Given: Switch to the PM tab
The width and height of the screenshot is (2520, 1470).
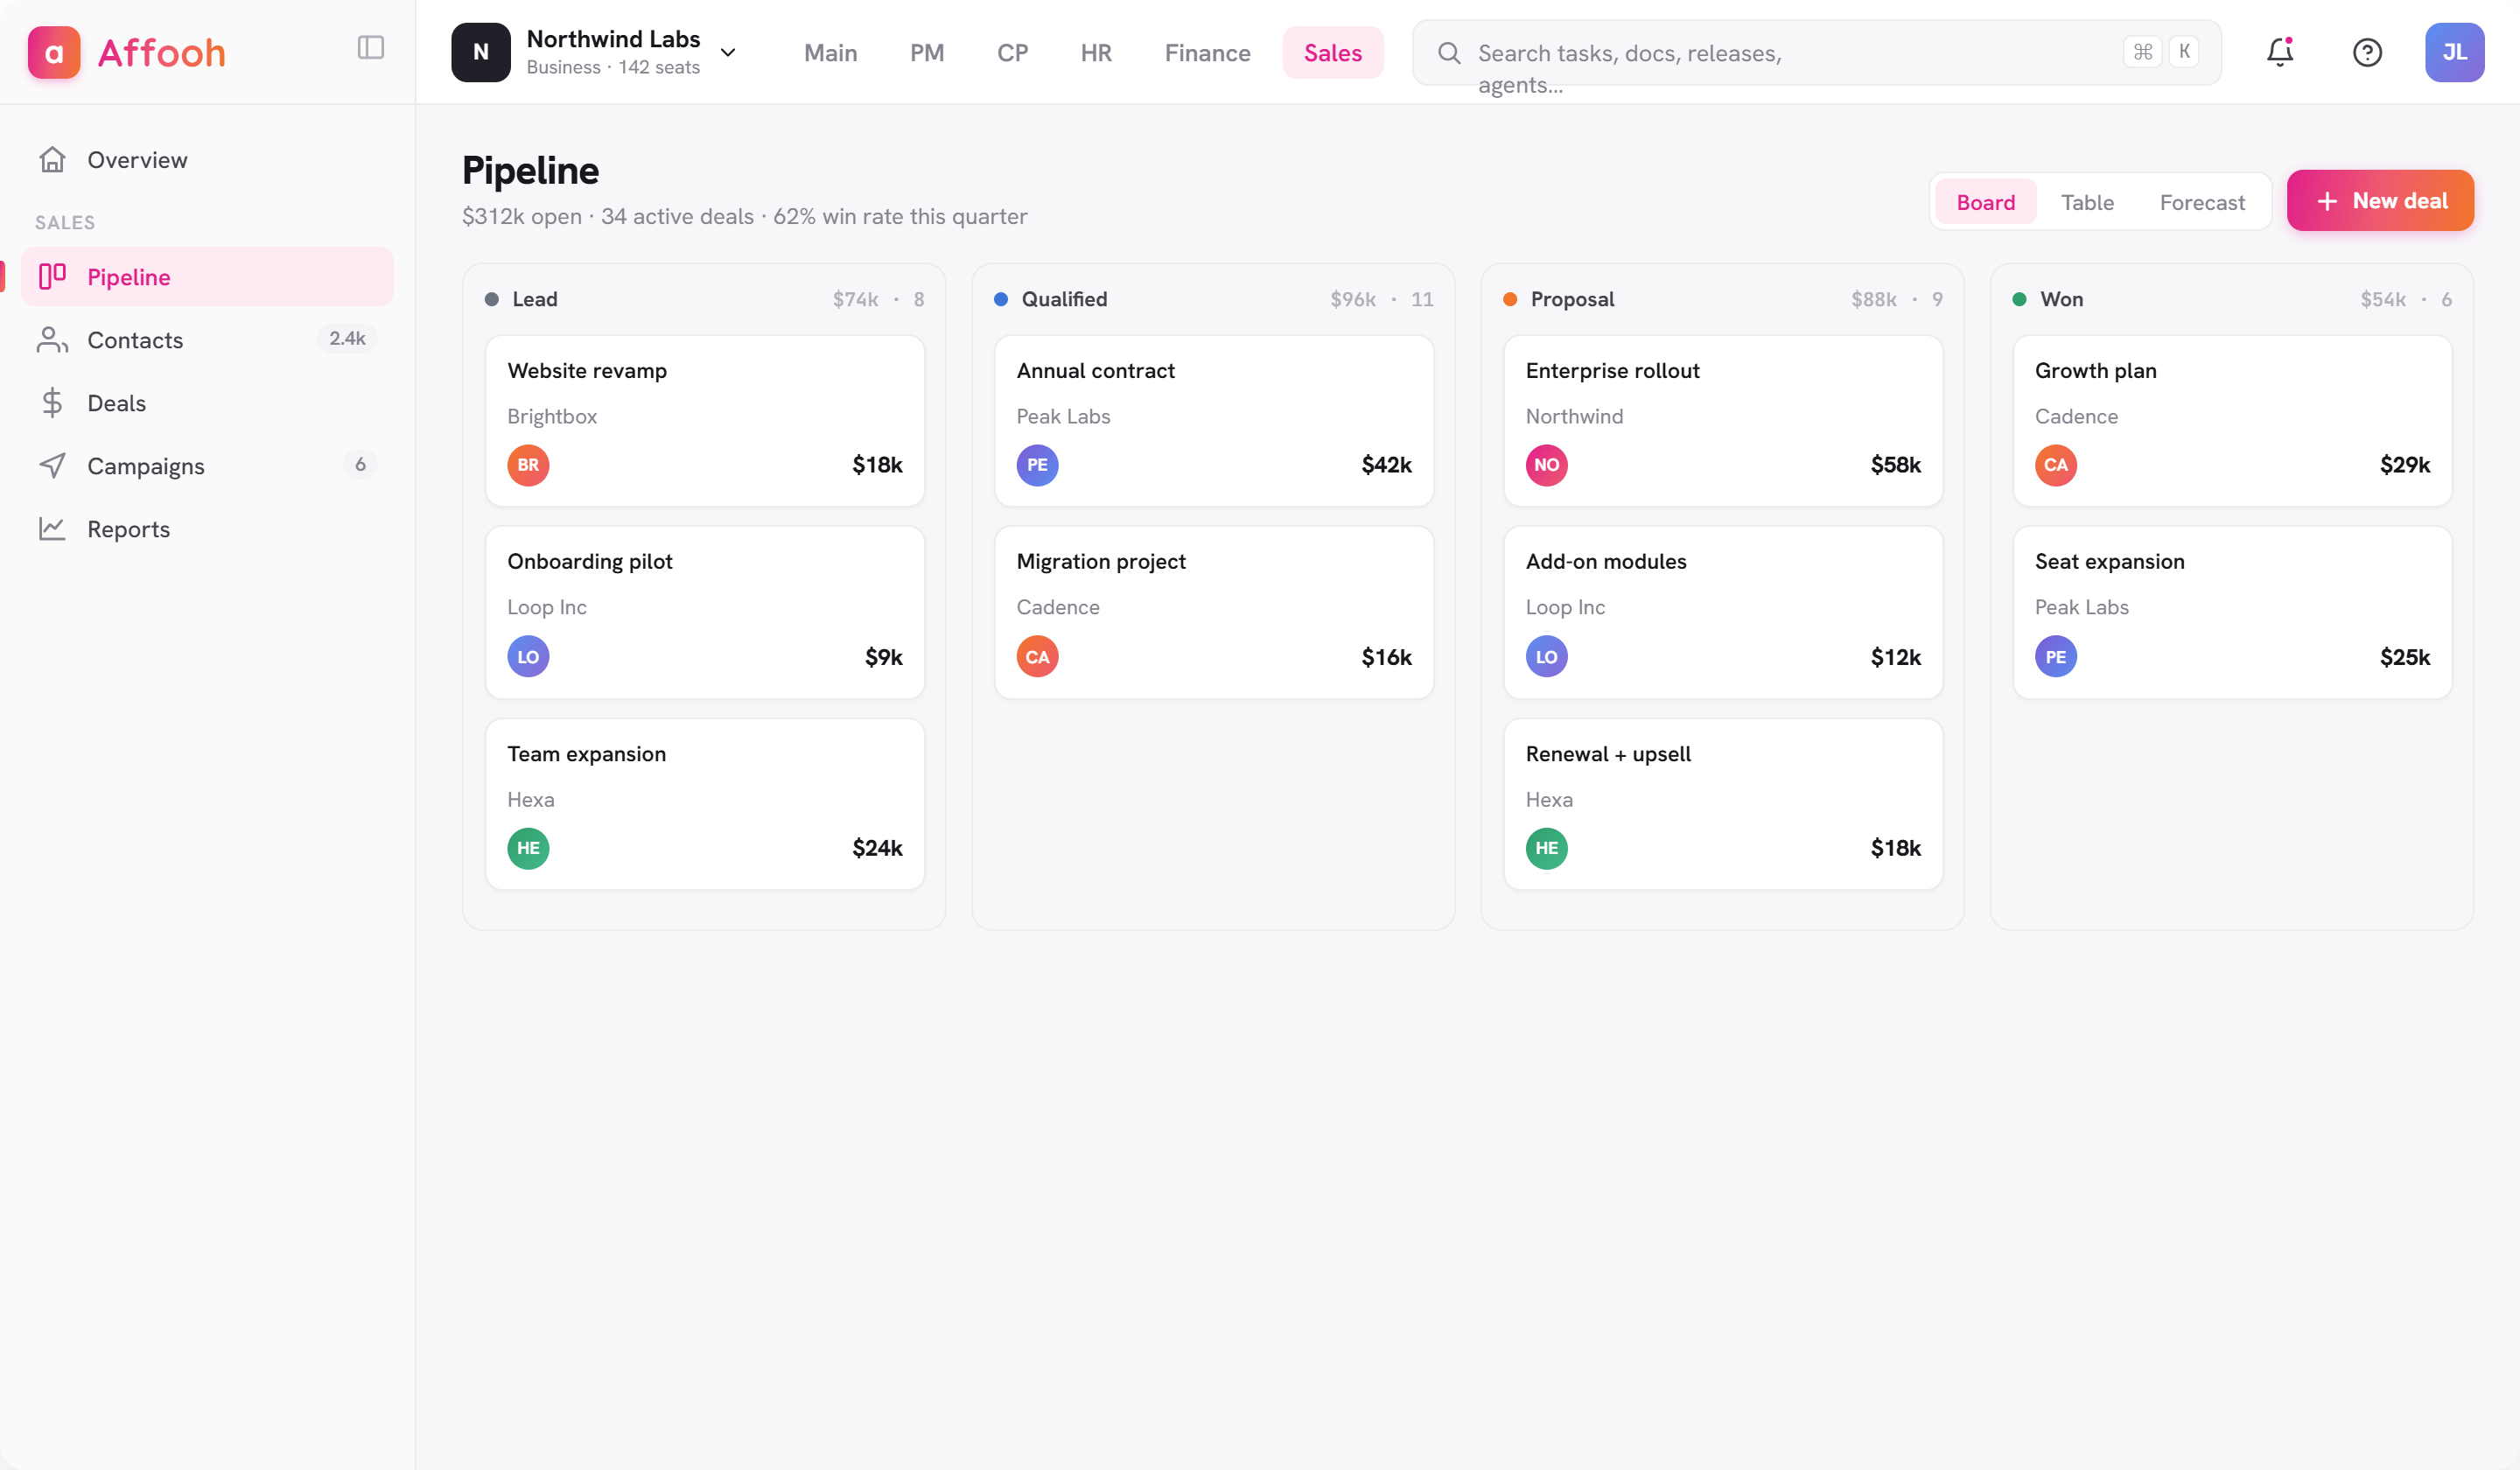Looking at the screenshot, I should click(x=926, y=53).
